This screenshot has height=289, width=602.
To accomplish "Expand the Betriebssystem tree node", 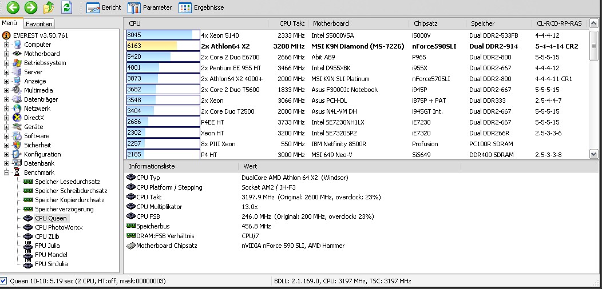I will click(x=6, y=63).
